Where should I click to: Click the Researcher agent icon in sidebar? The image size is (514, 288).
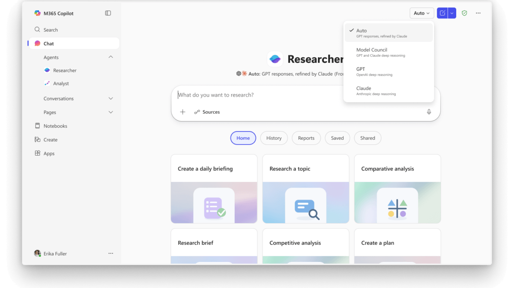[47, 71]
